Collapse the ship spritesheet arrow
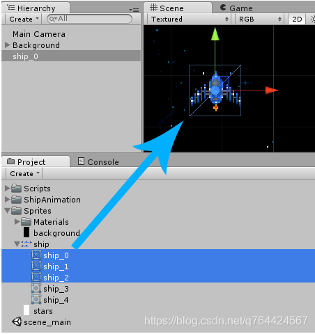This screenshot has width=315, height=334. coord(17,244)
